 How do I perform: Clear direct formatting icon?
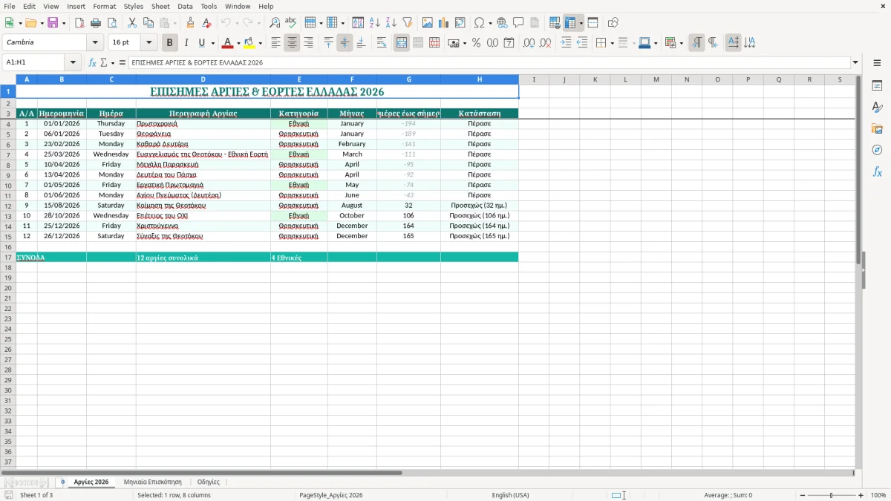point(207,23)
